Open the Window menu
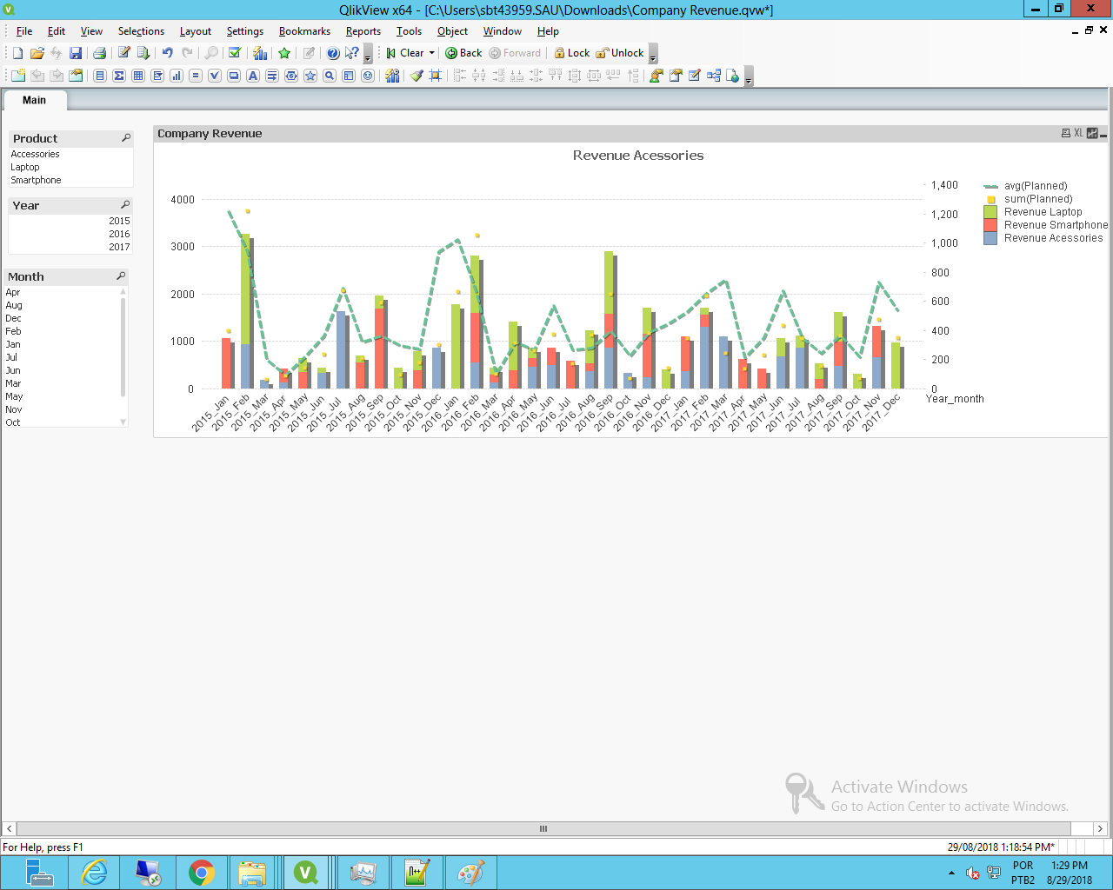This screenshot has height=890, width=1113. pos(503,31)
